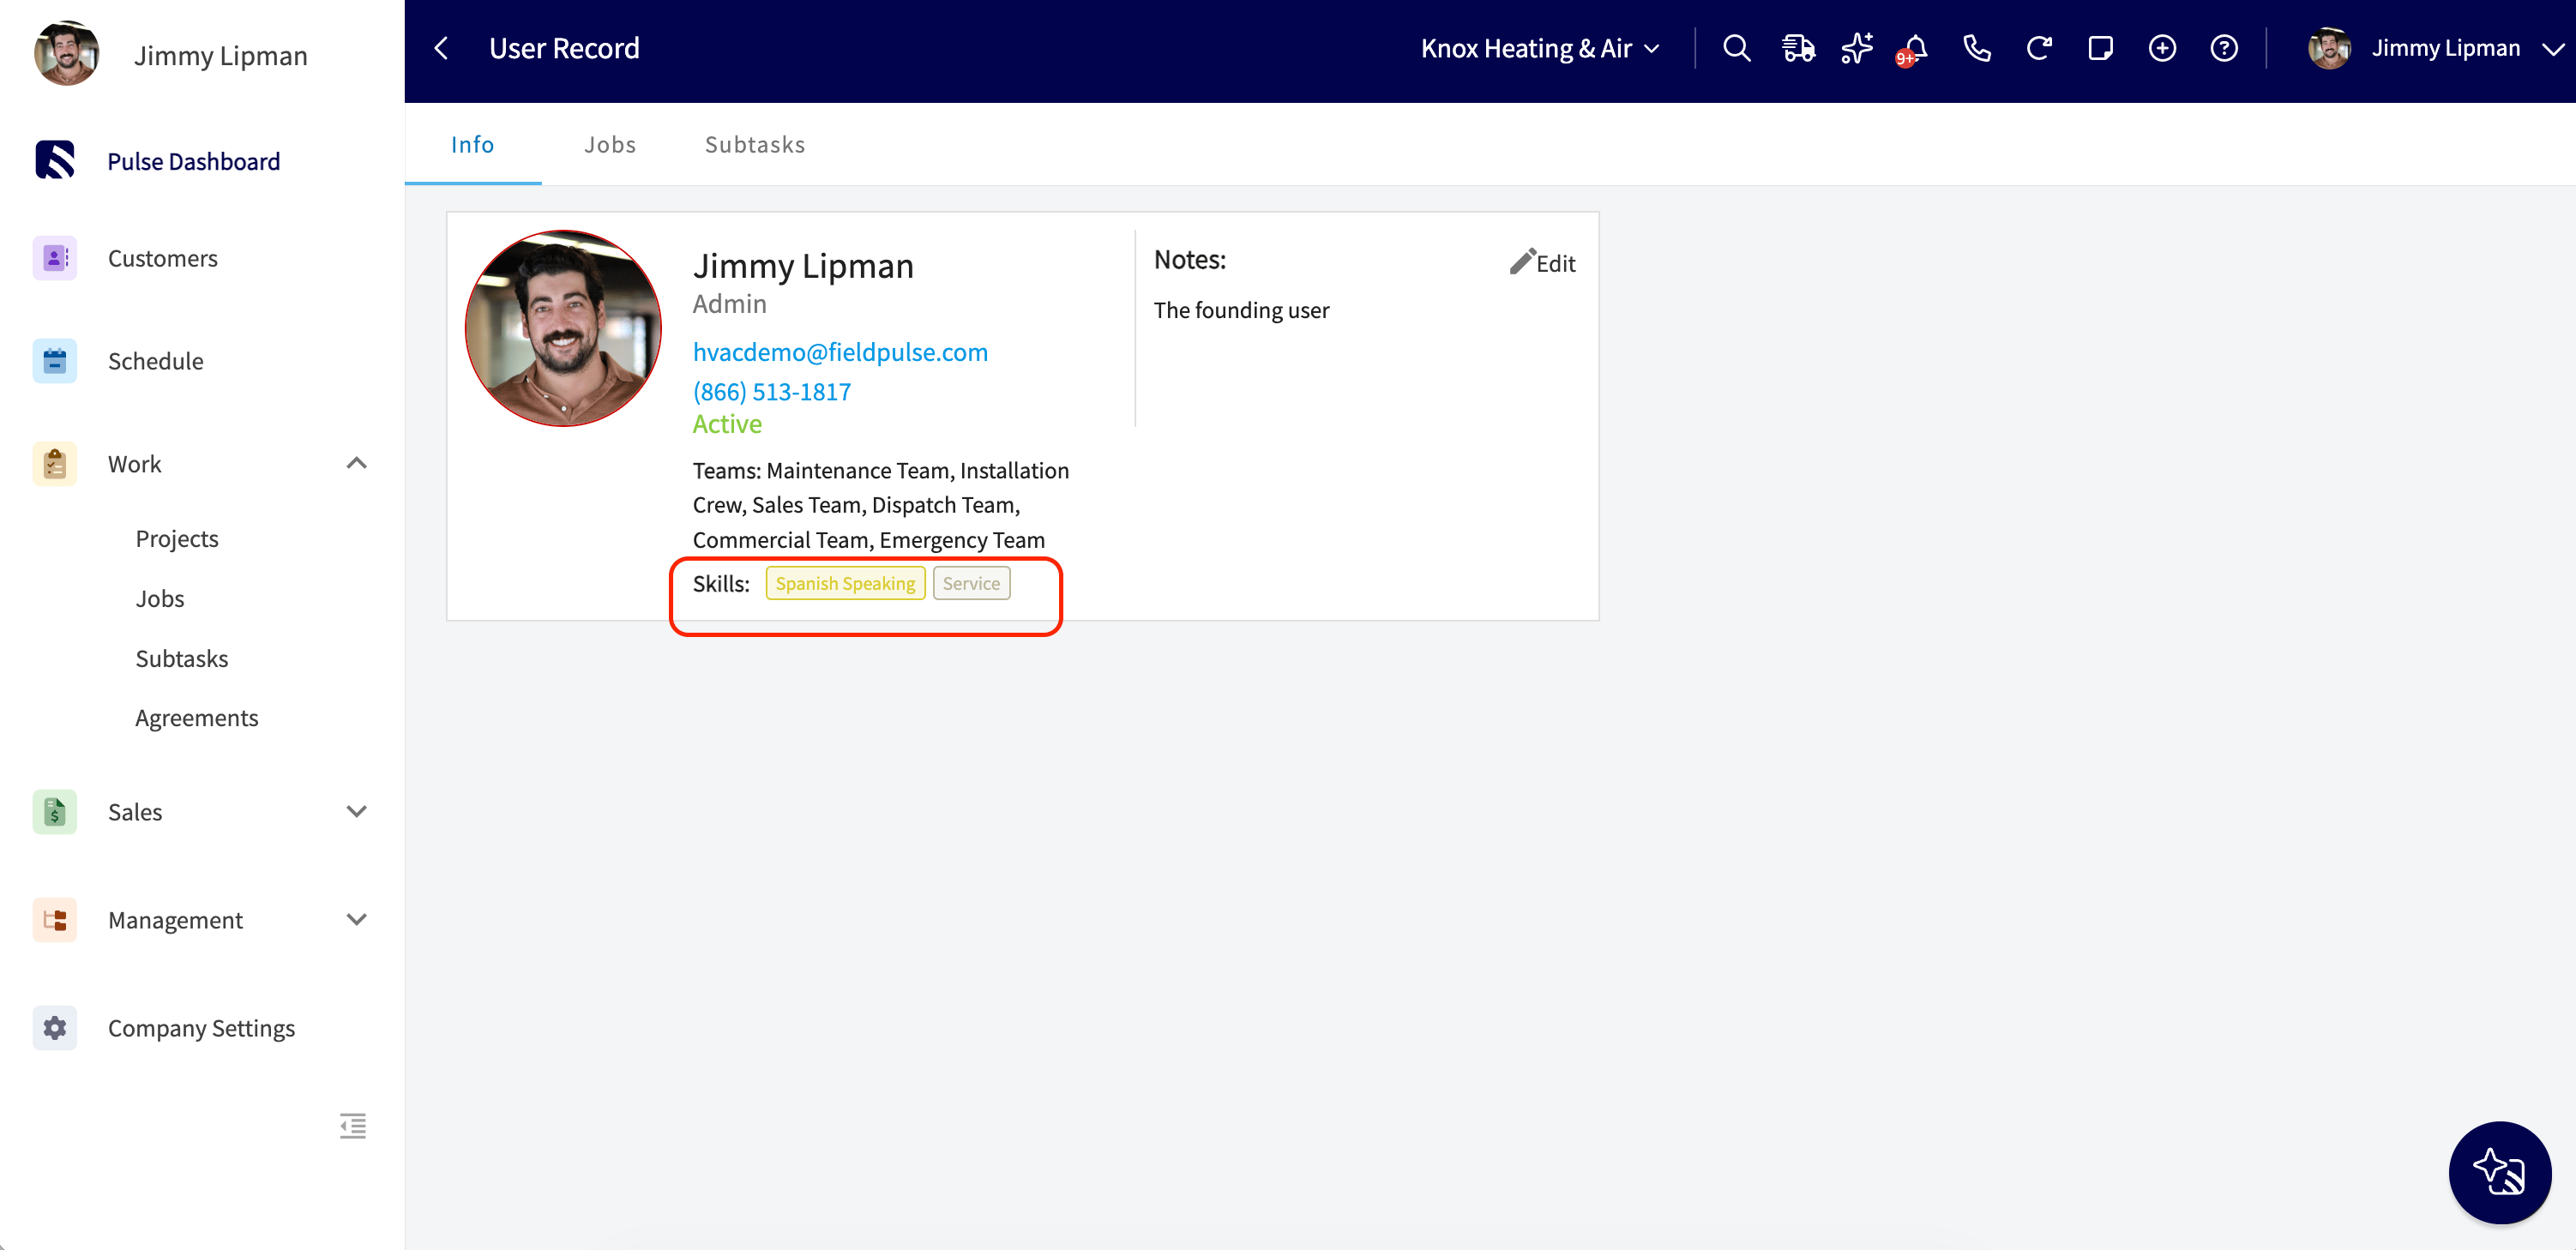Click the Sales dollar document icon
The image size is (2576, 1250).
click(55, 811)
